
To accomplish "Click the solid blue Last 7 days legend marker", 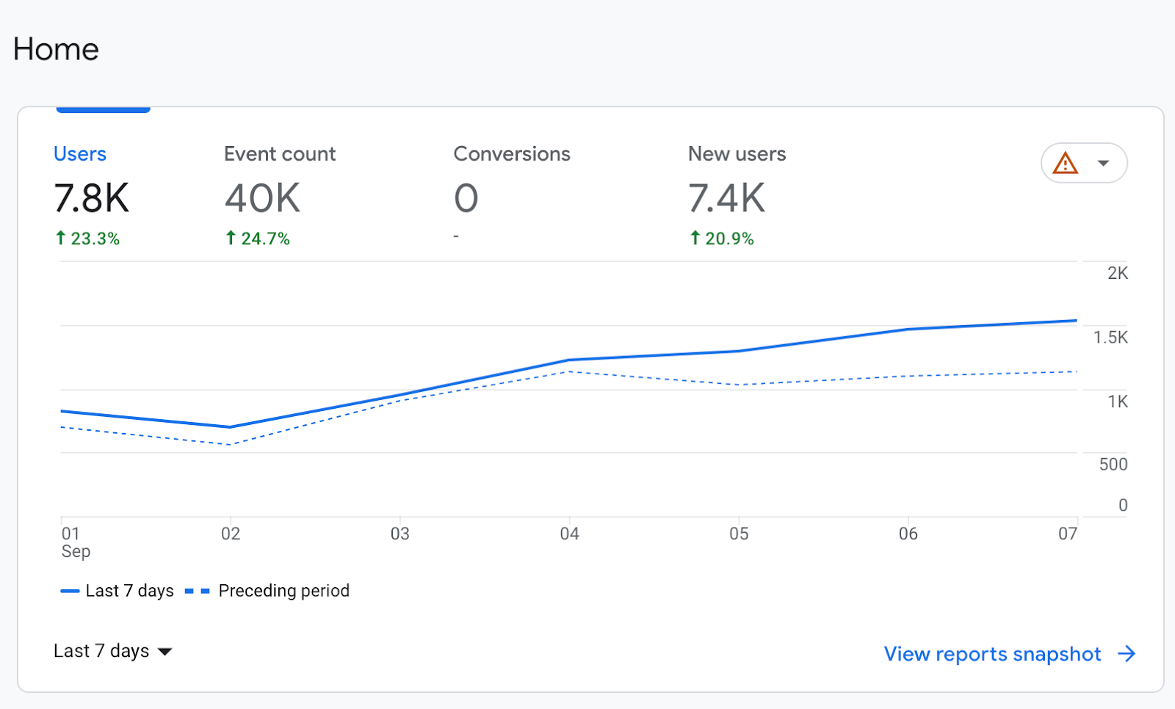I will pos(70,590).
